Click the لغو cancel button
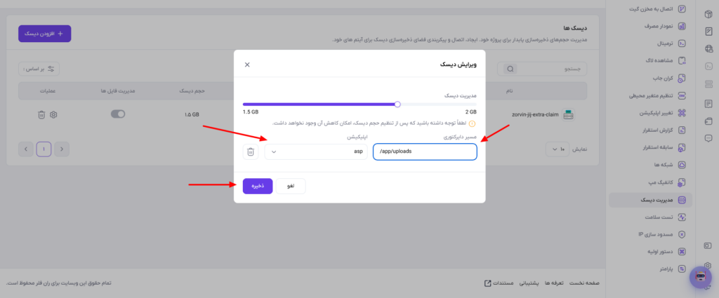The image size is (719, 298). coord(291,186)
